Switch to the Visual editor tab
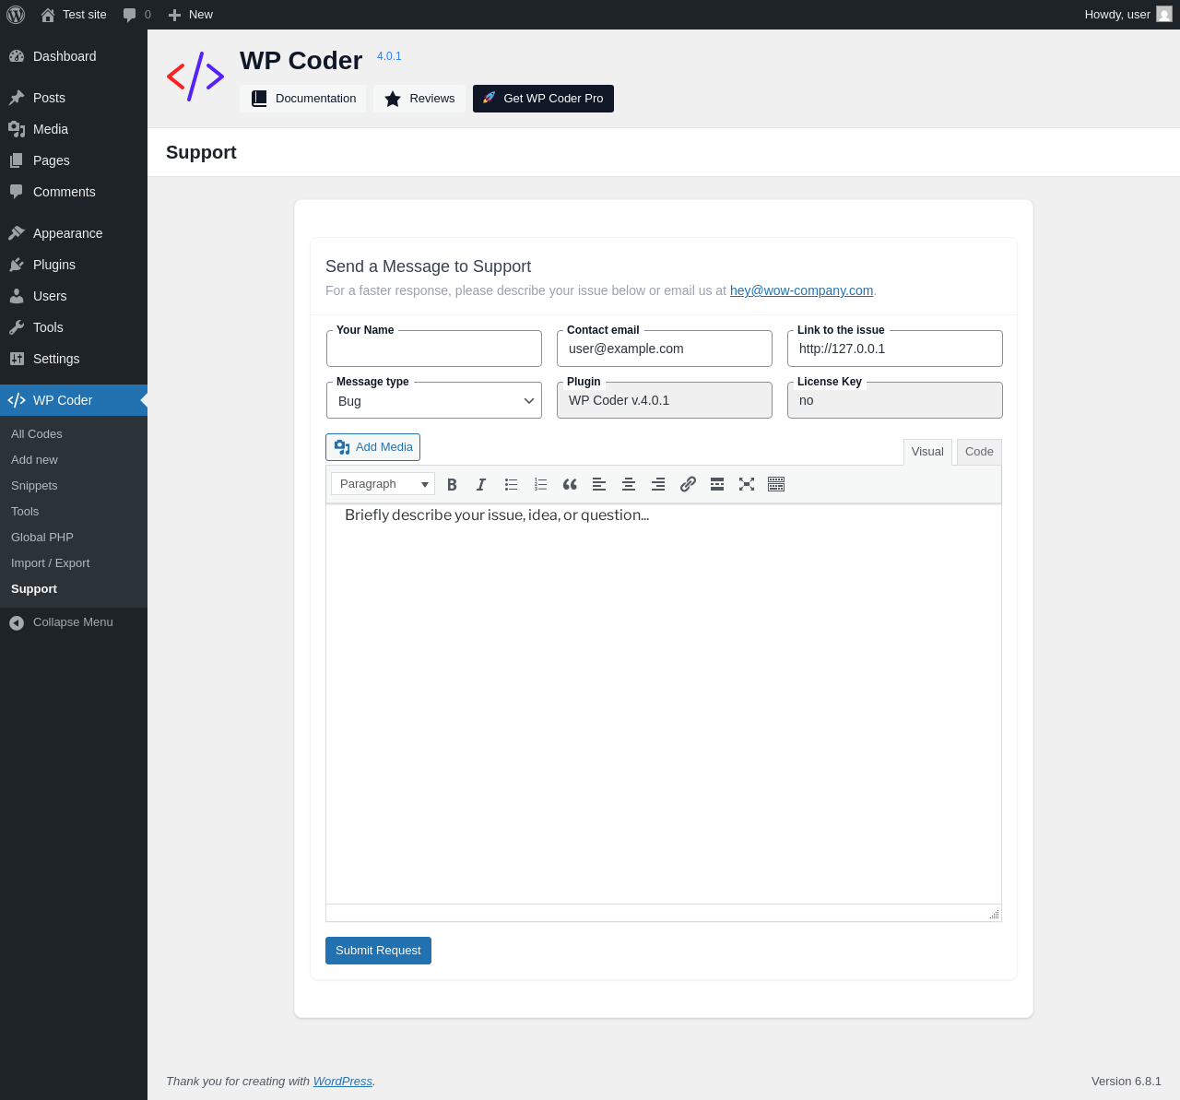This screenshot has width=1180, height=1100. (927, 452)
